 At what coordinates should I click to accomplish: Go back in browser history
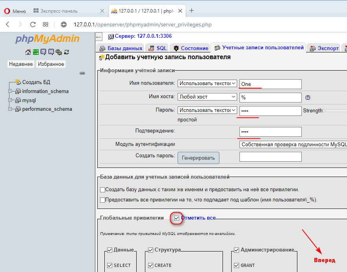7,24
